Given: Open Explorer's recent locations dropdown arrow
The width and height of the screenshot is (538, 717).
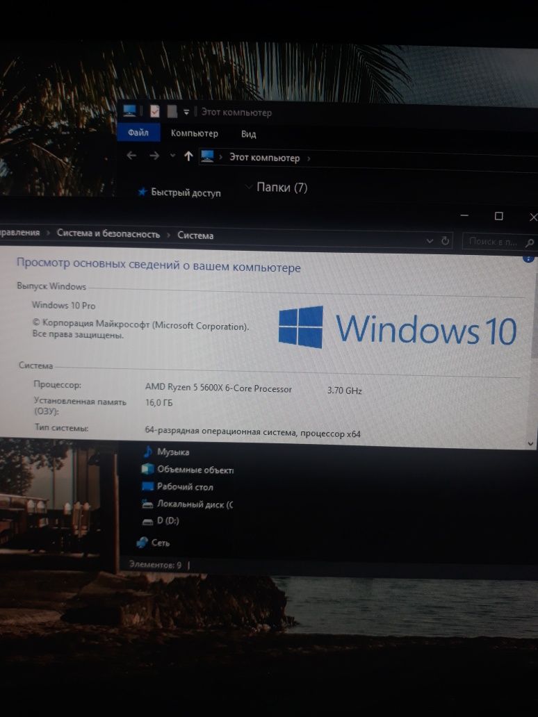Looking at the screenshot, I should click(x=172, y=156).
